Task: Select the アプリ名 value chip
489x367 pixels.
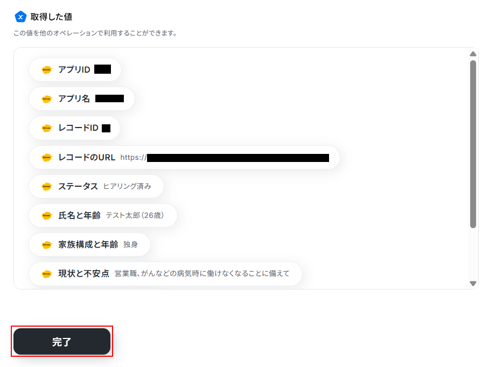Action: 82,99
